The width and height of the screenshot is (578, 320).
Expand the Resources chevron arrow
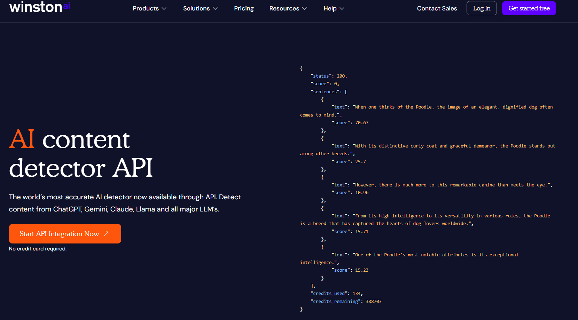(x=304, y=9)
